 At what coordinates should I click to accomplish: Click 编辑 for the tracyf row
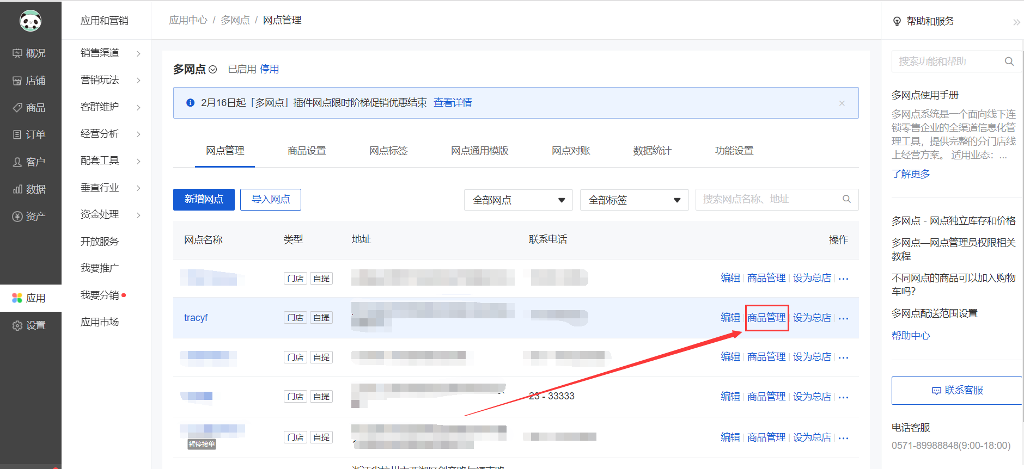[x=730, y=318]
